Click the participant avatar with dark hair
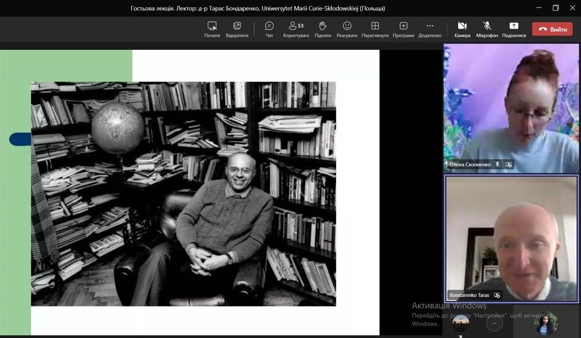The image size is (581, 338). (x=545, y=324)
